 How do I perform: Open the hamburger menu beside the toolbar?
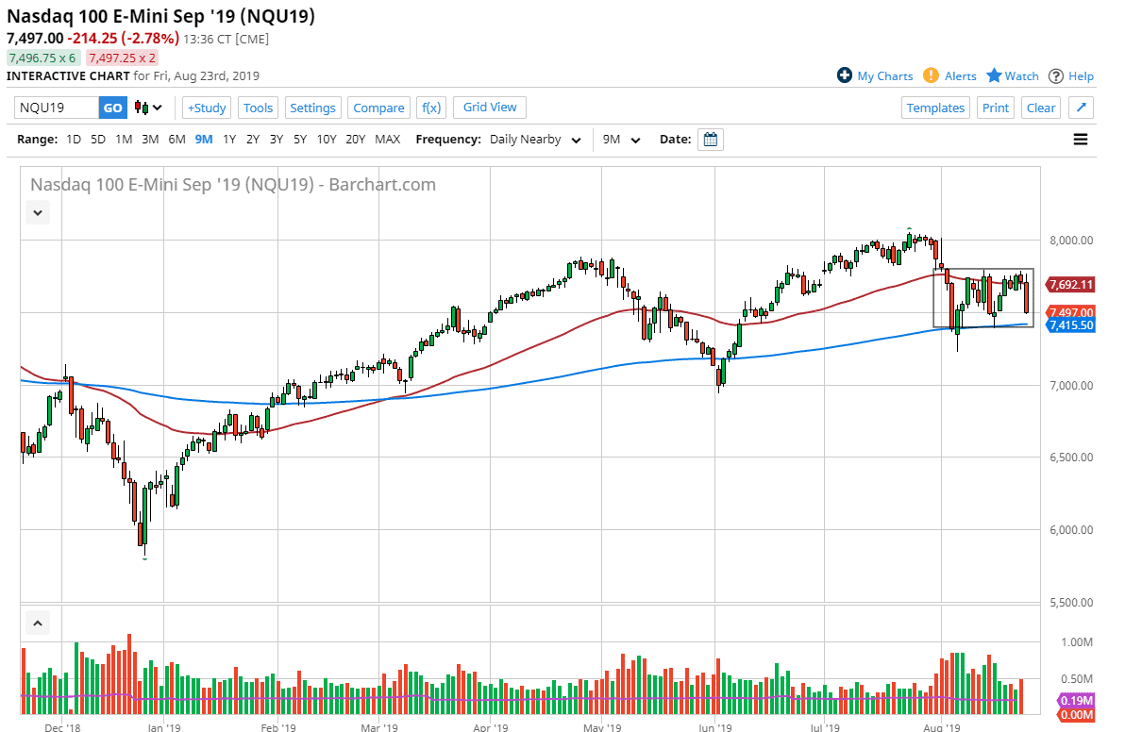[1081, 139]
